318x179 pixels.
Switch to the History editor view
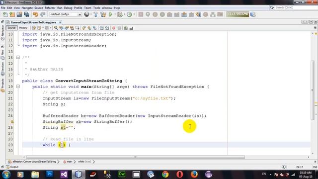(23, 28)
